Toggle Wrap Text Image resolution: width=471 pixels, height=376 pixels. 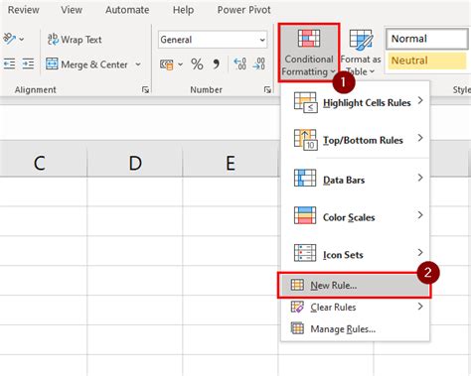75,40
